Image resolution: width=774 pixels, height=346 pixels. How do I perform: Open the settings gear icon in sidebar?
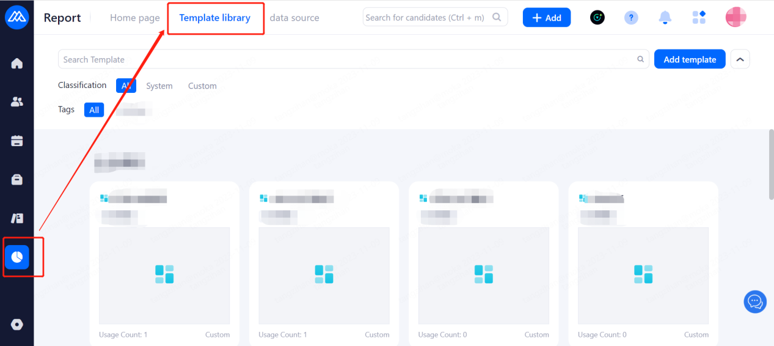click(17, 325)
